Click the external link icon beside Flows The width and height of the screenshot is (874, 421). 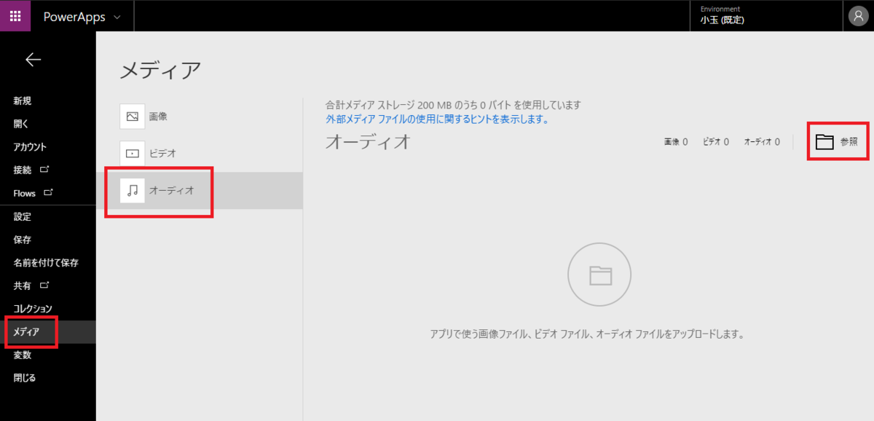tap(49, 192)
